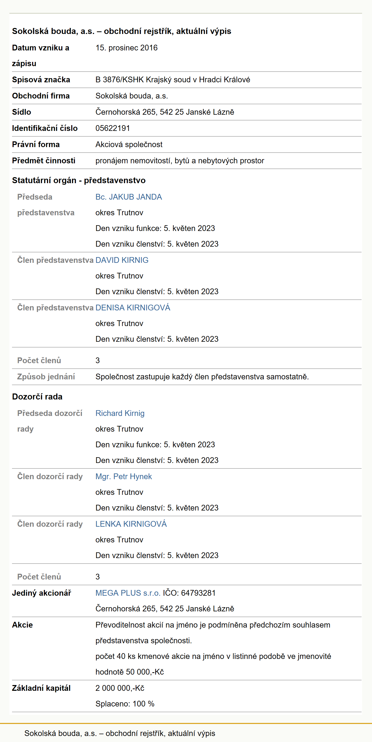Click the founding date 15. prosinec 2016
372x742 pixels.
click(x=127, y=48)
